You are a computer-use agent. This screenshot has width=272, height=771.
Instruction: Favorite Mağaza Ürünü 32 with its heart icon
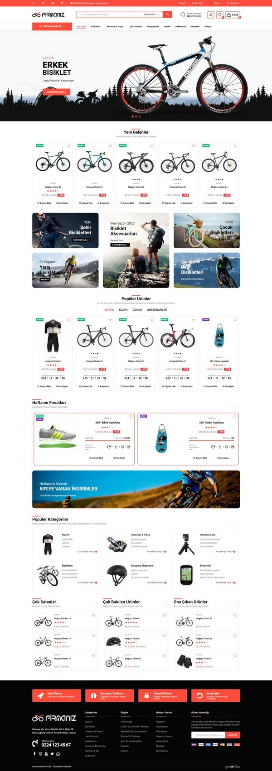(x=69, y=146)
